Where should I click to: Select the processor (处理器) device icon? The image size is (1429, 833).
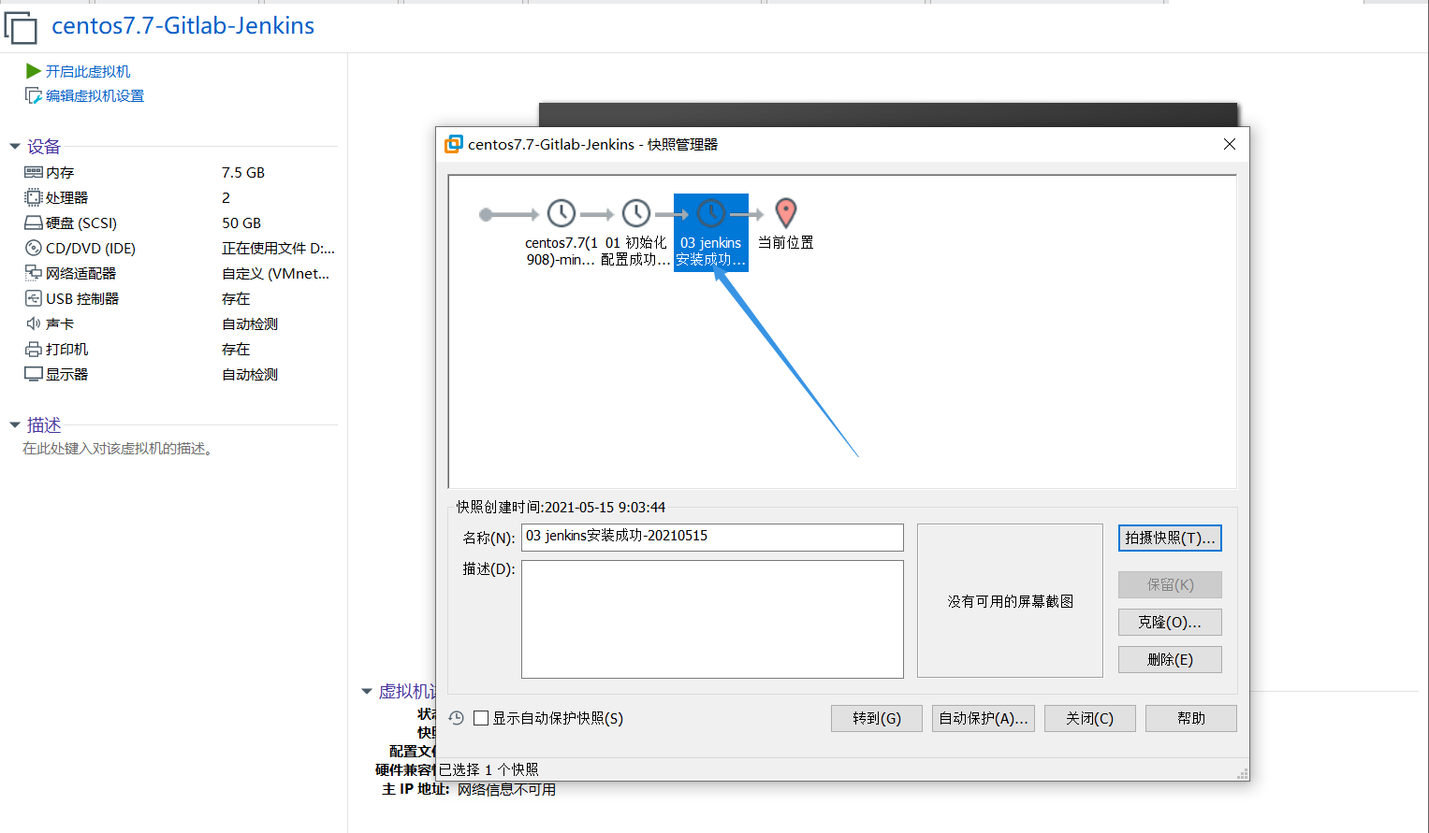coord(34,197)
